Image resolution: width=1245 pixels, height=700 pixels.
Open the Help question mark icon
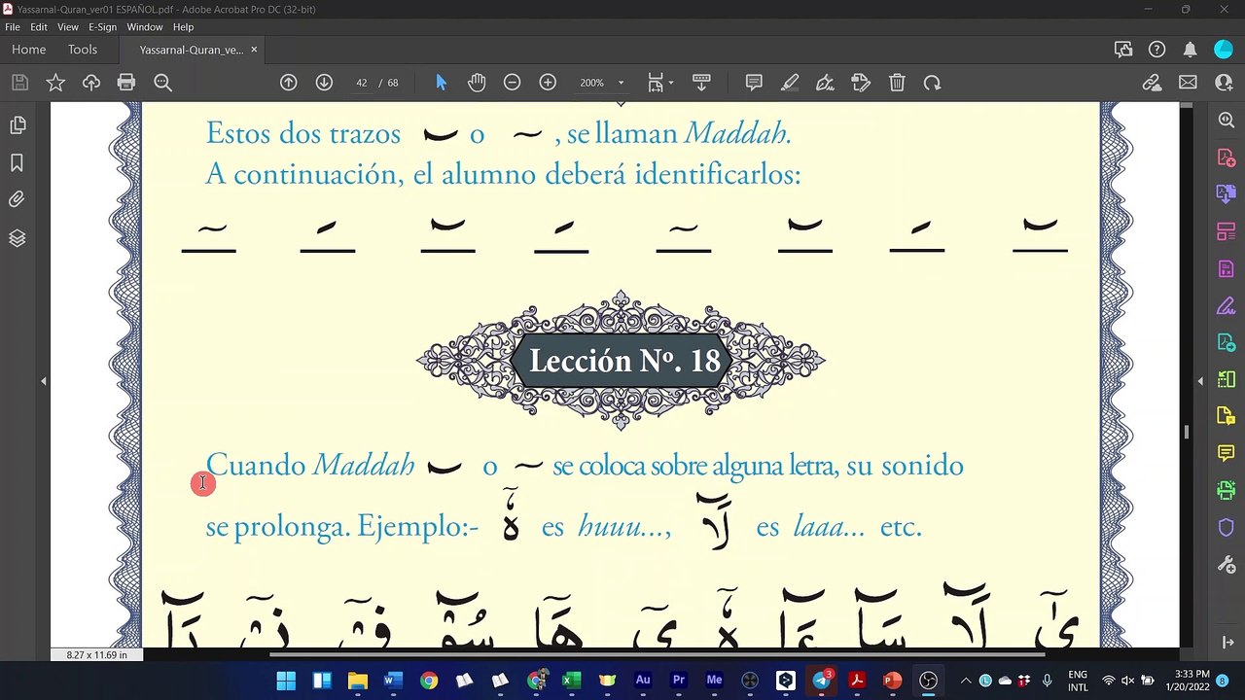click(x=1156, y=50)
